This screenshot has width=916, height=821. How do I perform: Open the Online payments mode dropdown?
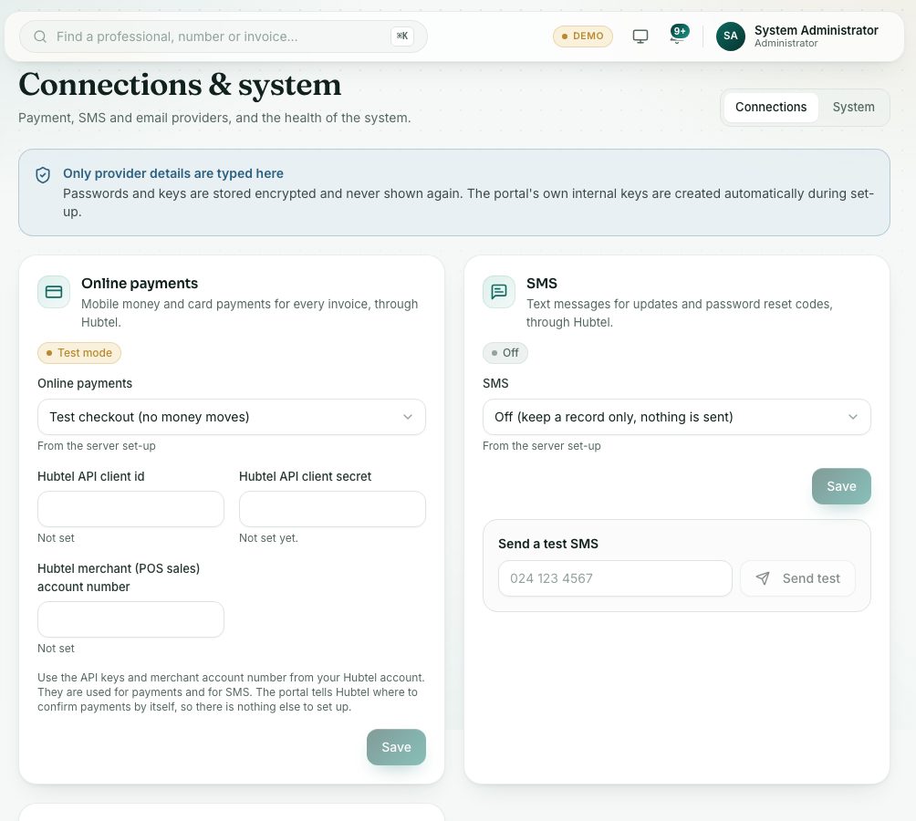(232, 417)
